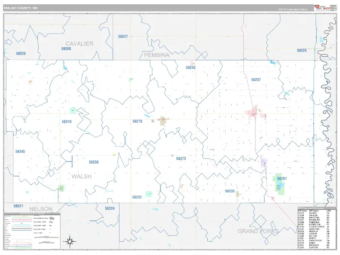
Task: Select LANKIN row in ZIP index
Action: click(314, 234)
